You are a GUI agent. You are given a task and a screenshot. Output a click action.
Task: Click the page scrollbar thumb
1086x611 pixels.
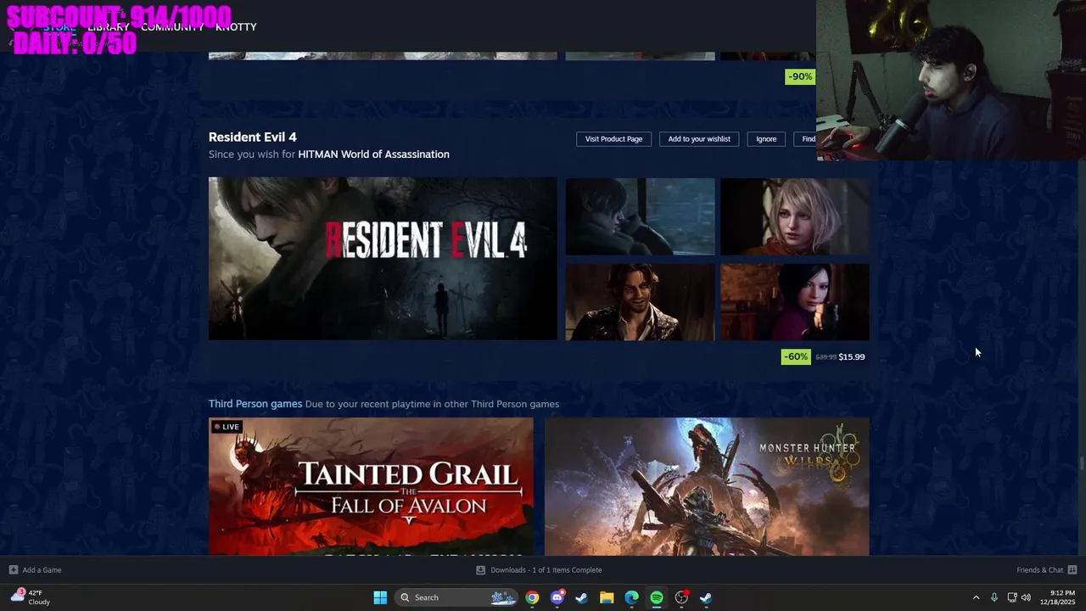click(1081, 462)
